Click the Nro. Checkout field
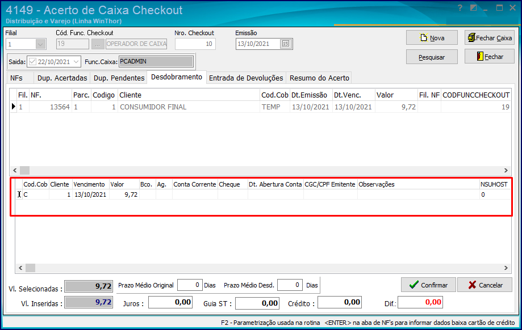 pos(195,44)
